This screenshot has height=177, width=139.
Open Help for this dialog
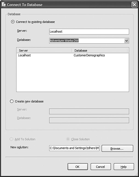(124, 167)
